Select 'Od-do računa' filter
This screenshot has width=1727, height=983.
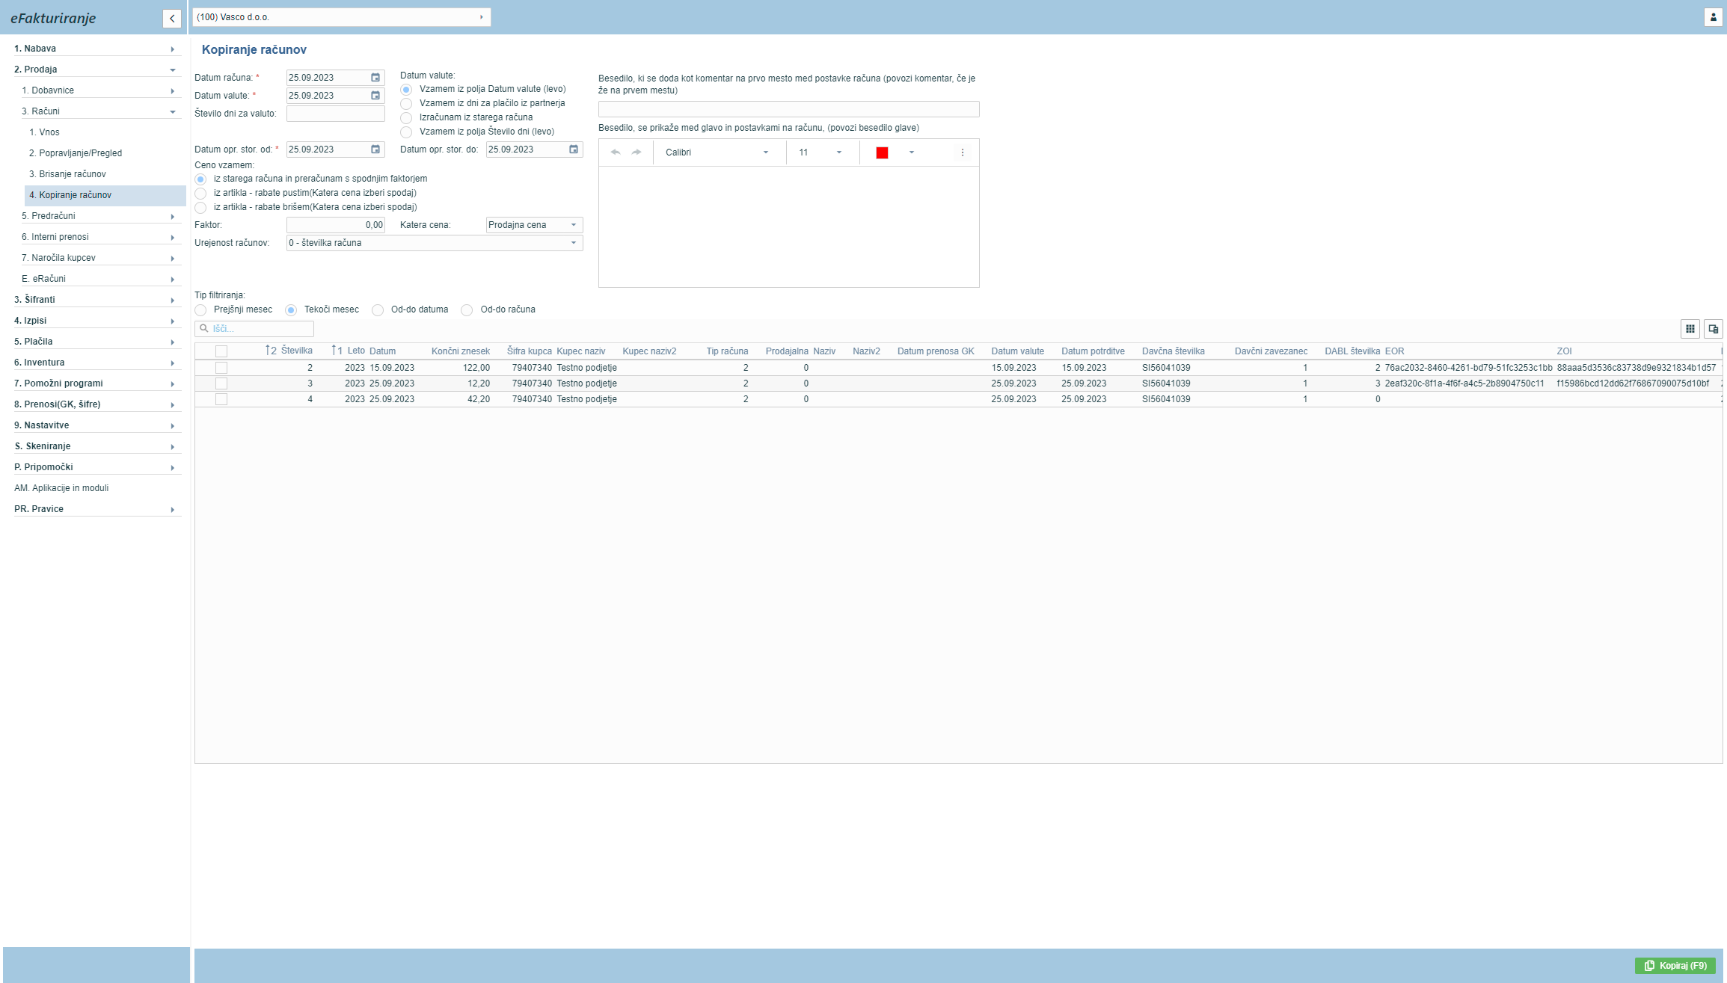pos(467,310)
